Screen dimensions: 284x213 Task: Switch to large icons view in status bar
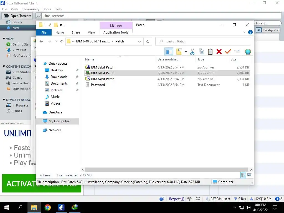[249, 175]
